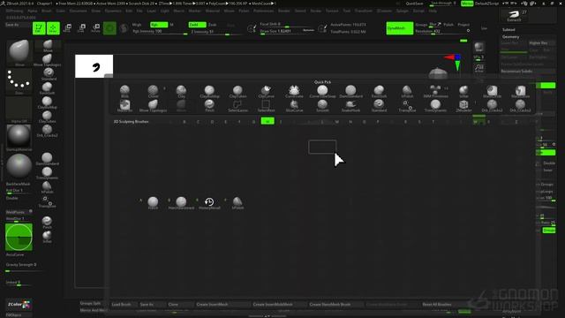The width and height of the screenshot is (565, 318).
Task: Toggle Mrgb paint mode
Action: point(137,25)
